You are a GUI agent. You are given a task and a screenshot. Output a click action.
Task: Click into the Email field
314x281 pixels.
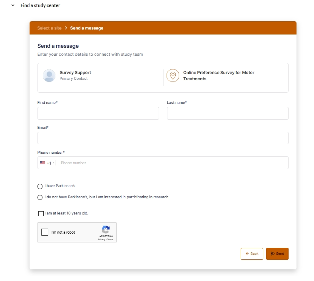pyautogui.click(x=163, y=138)
